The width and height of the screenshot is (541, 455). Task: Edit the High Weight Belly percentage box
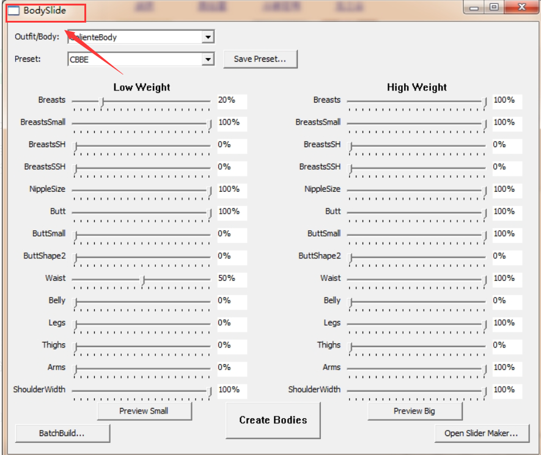(x=507, y=302)
